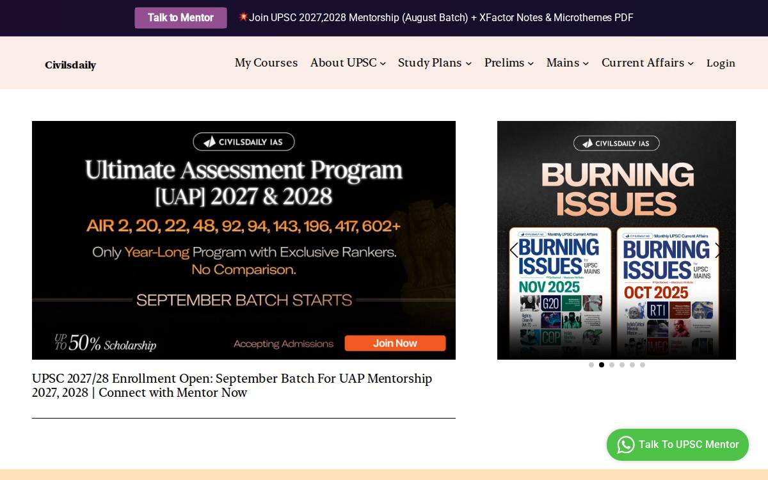Go to Civilsdaily home logo
Screen dimensions: 768x480
(x=70, y=65)
